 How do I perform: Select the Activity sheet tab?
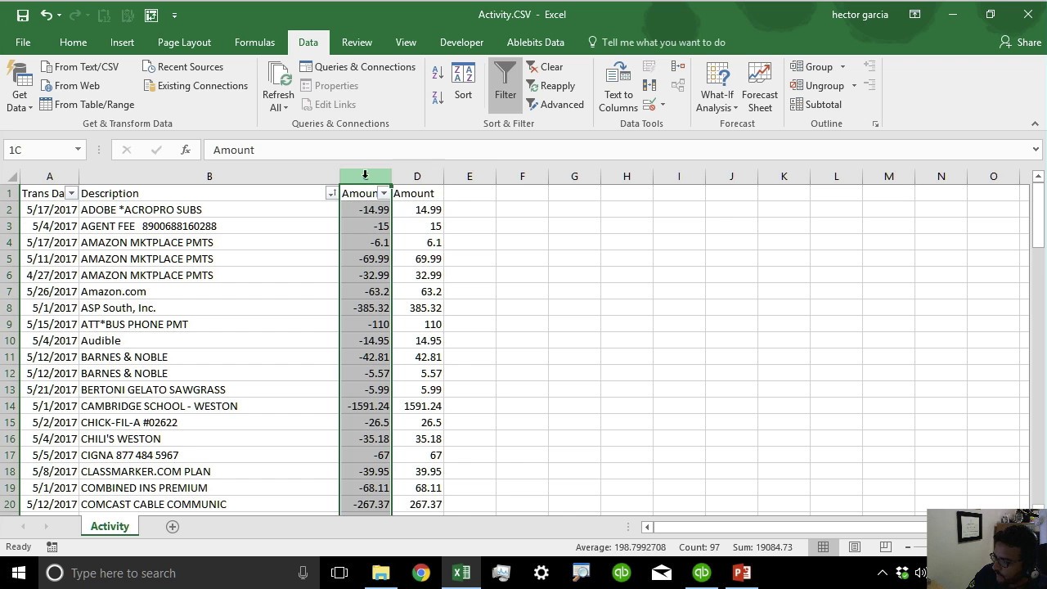click(x=110, y=526)
